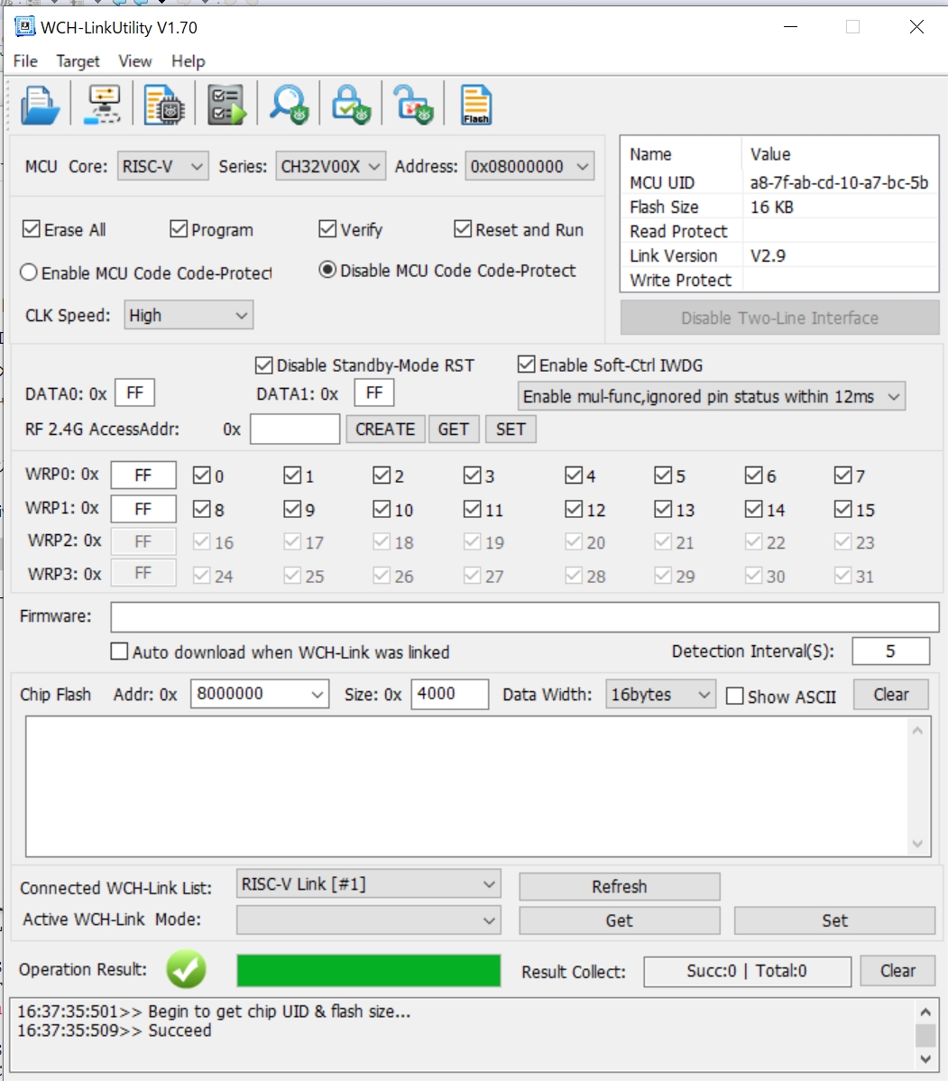Expand the MCU Core RISC-V dropdown

click(162, 166)
